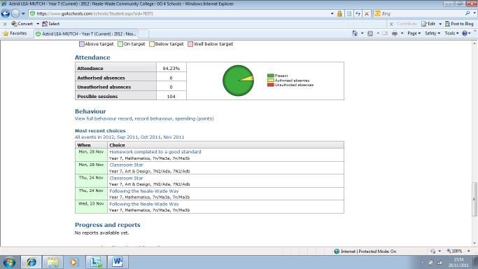Select the Astrid LEA-MUTCH browser tab
This screenshot has width=478, height=269.
pos(86,34)
